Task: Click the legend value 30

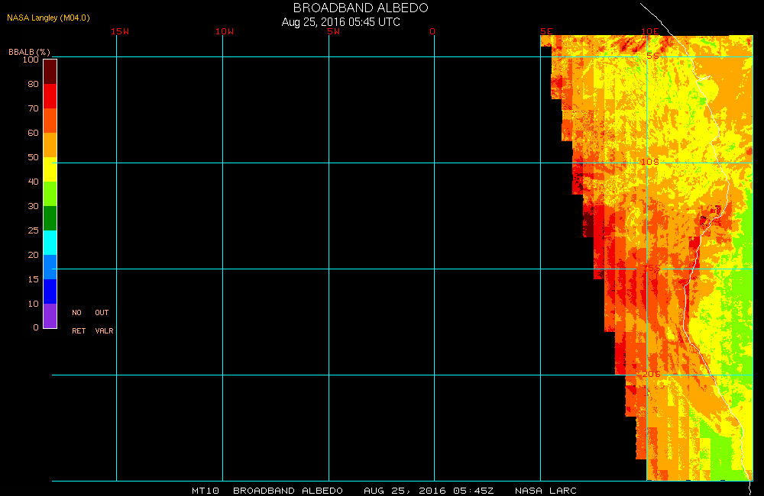Action: (x=33, y=206)
